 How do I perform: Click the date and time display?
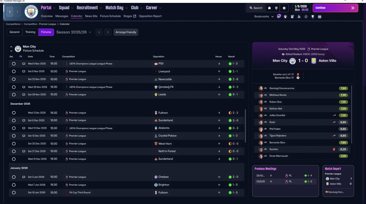(301, 8)
